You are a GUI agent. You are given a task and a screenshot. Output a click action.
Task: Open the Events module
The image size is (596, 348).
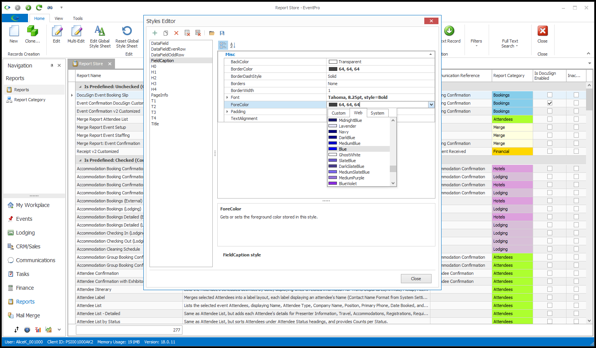[24, 219]
